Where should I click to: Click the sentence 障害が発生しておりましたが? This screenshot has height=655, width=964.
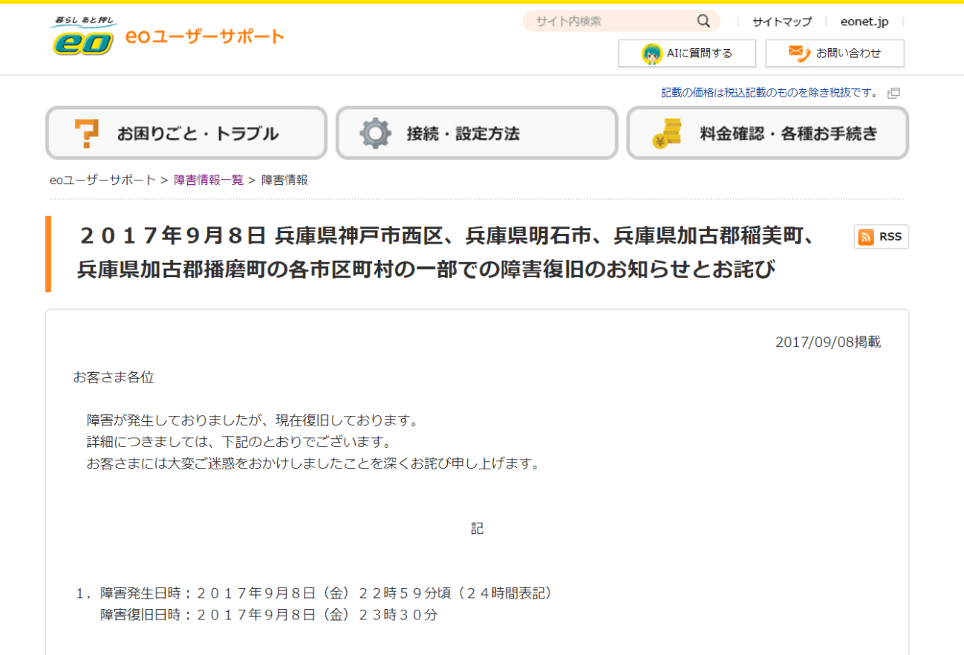(x=253, y=420)
